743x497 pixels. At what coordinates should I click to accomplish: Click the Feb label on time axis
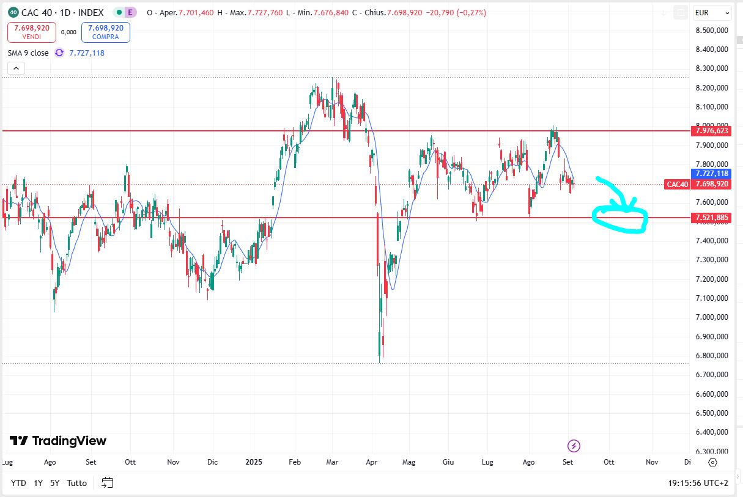point(294,463)
